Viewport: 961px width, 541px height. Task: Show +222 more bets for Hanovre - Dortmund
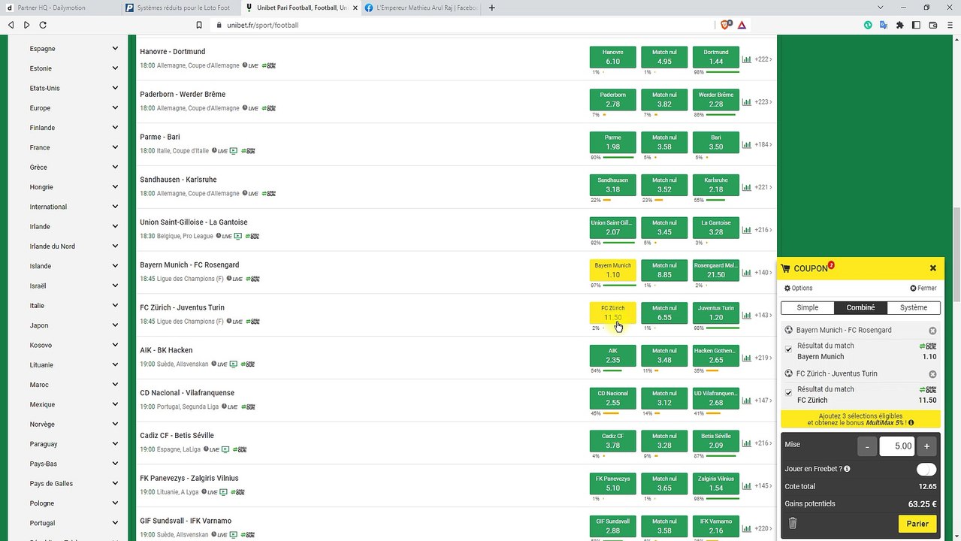point(763,59)
